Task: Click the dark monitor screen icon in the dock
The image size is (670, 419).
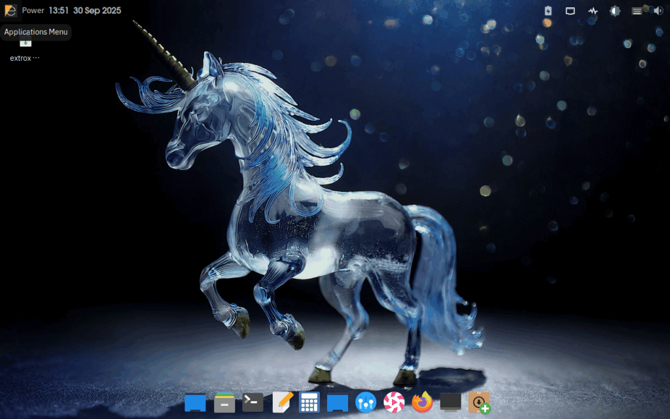Action: [451, 402]
